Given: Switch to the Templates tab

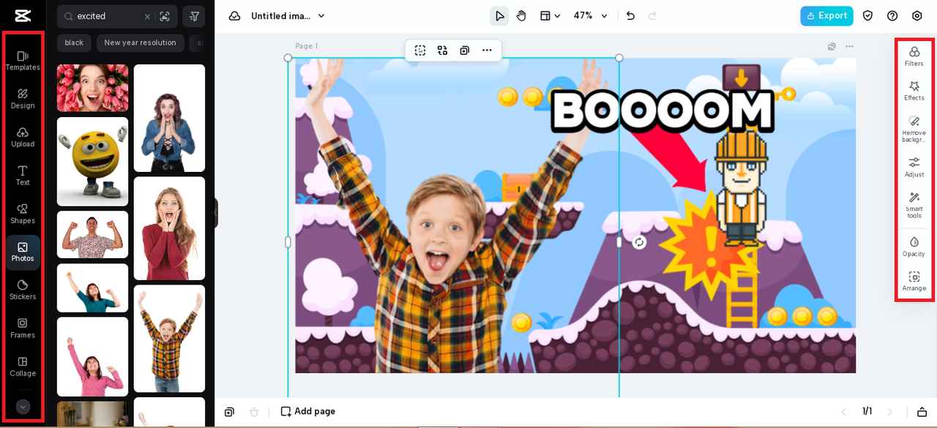Looking at the screenshot, I should tap(23, 60).
